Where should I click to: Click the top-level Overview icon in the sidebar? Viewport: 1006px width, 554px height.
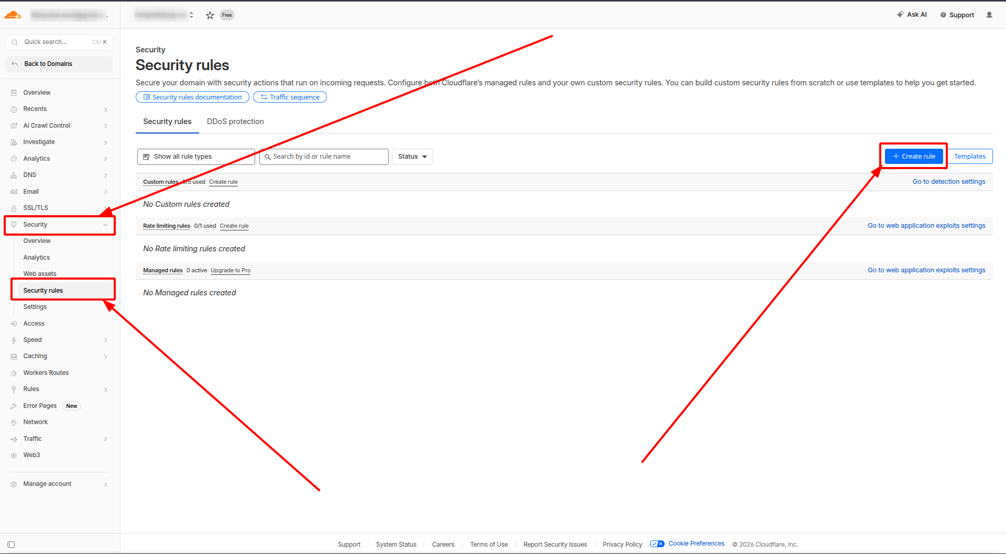[14, 93]
